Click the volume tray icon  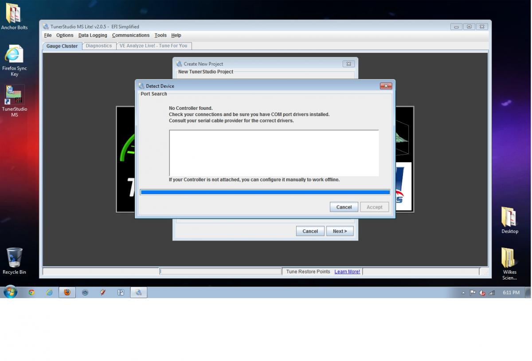coord(482,293)
